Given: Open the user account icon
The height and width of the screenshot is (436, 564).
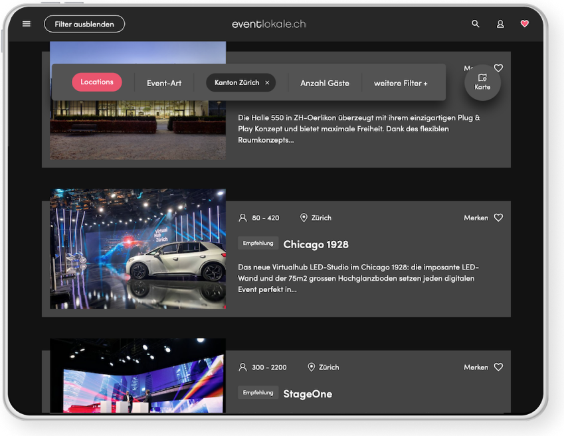Looking at the screenshot, I should pos(500,24).
